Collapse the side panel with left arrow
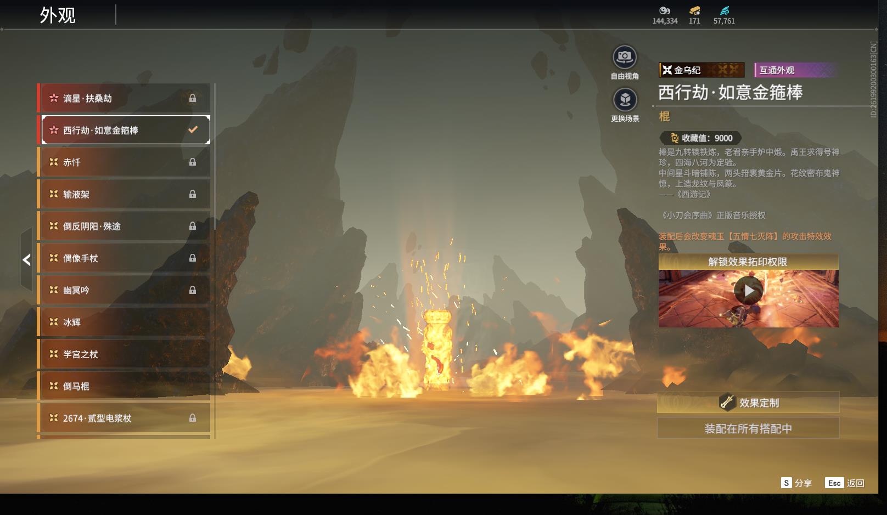This screenshot has width=887, height=515. (x=26, y=260)
